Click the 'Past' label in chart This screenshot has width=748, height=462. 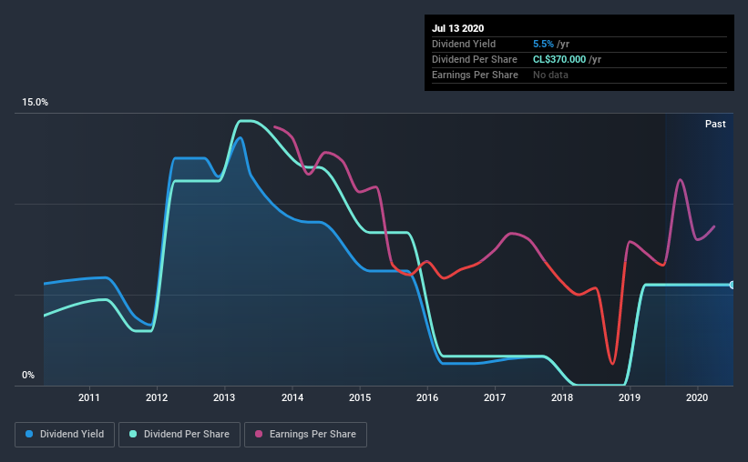click(715, 124)
